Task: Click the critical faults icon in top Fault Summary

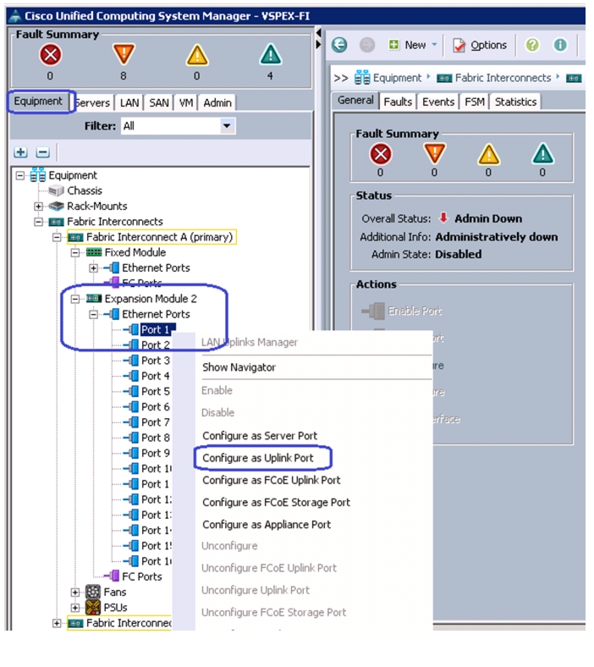Action: coord(50,55)
